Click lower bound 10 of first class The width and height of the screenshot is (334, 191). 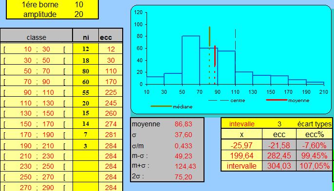(28, 49)
